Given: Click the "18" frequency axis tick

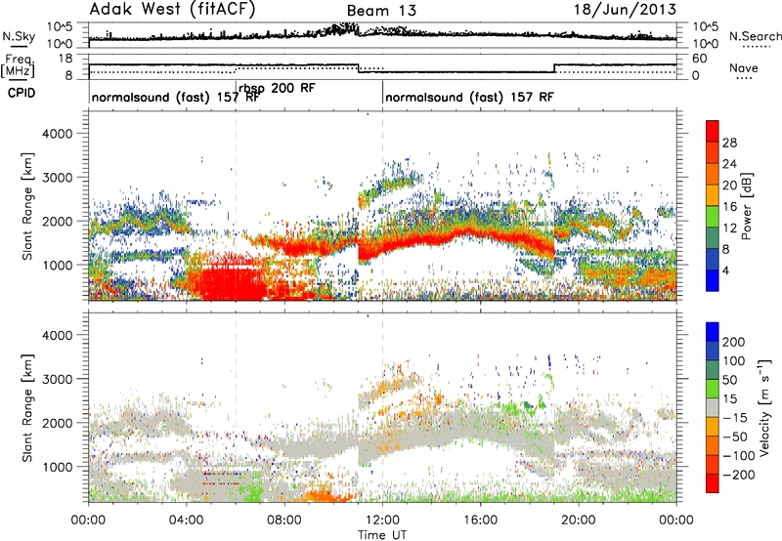Looking at the screenshot, I should 65,59.
